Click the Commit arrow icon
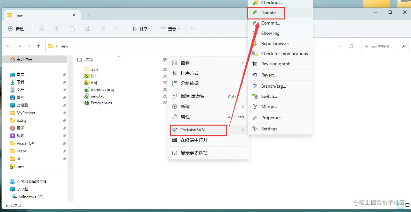The image size is (411, 212). pos(255,23)
